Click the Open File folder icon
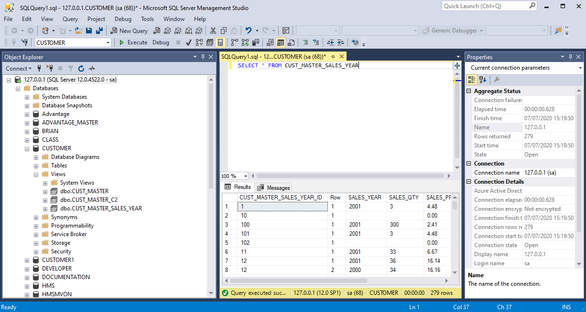This screenshot has height=312, width=586. pyautogui.click(x=78, y=31)
